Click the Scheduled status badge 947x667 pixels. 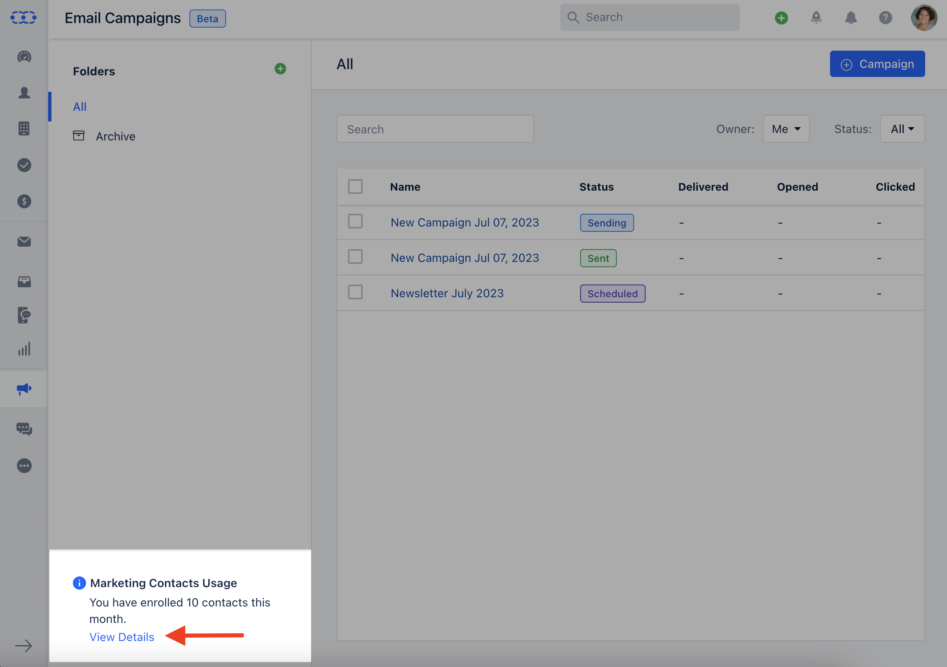click(x=613, y=294)
